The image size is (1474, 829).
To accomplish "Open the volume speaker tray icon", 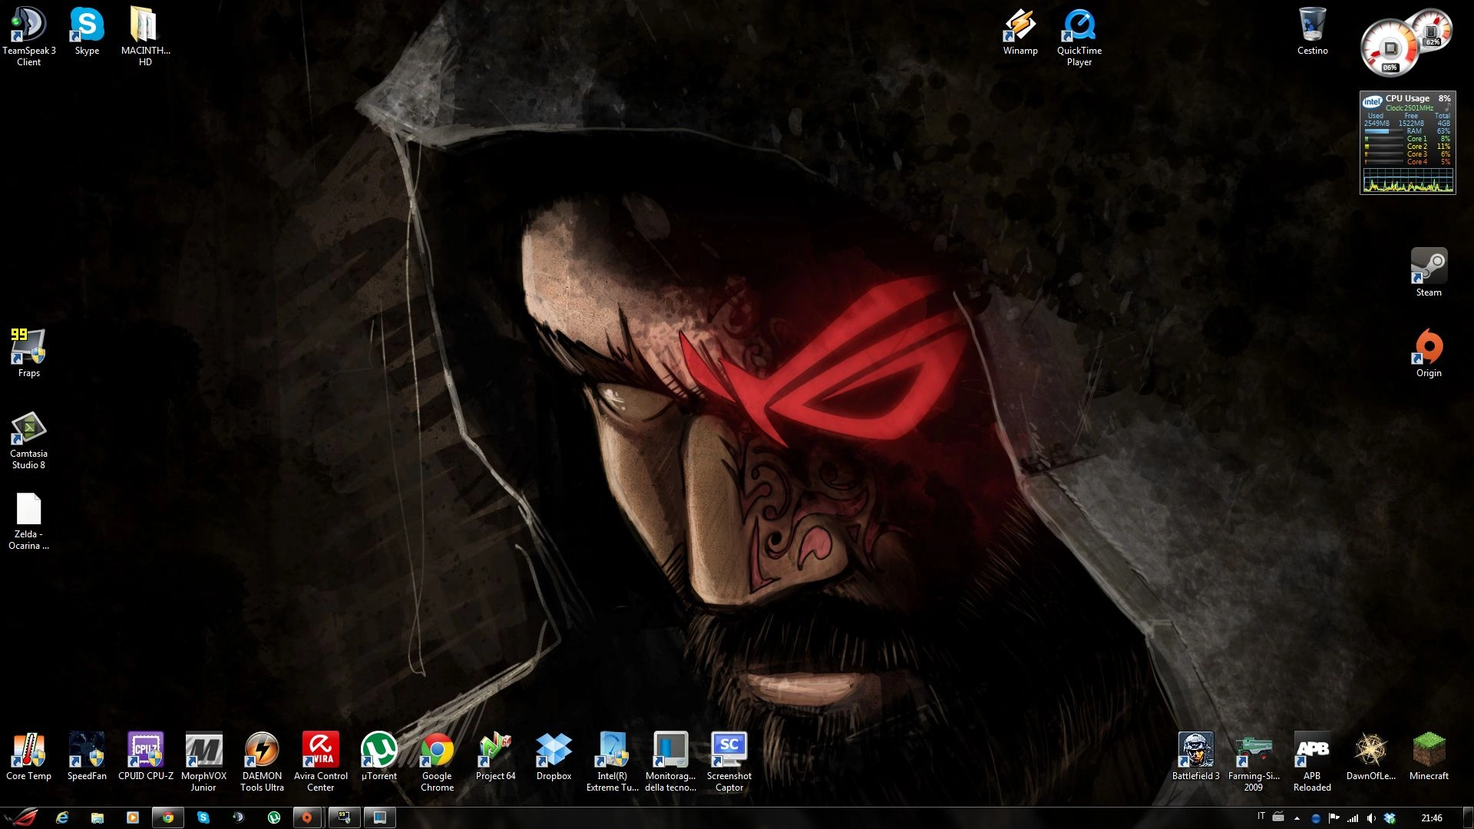I will click(1371, 818).
